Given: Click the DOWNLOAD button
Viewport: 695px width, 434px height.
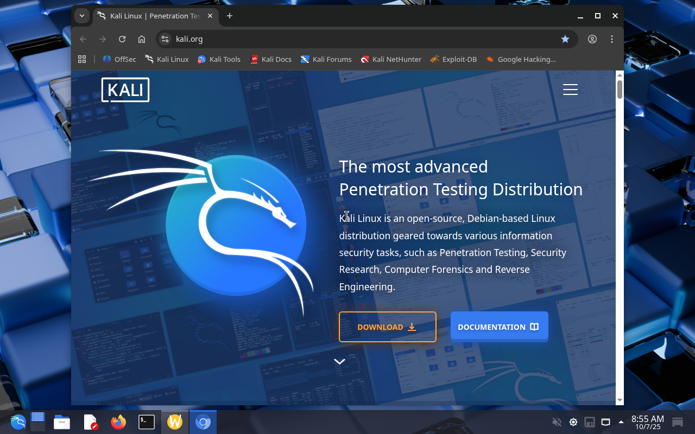Looking at the screenshot, I should coord(387,327).
